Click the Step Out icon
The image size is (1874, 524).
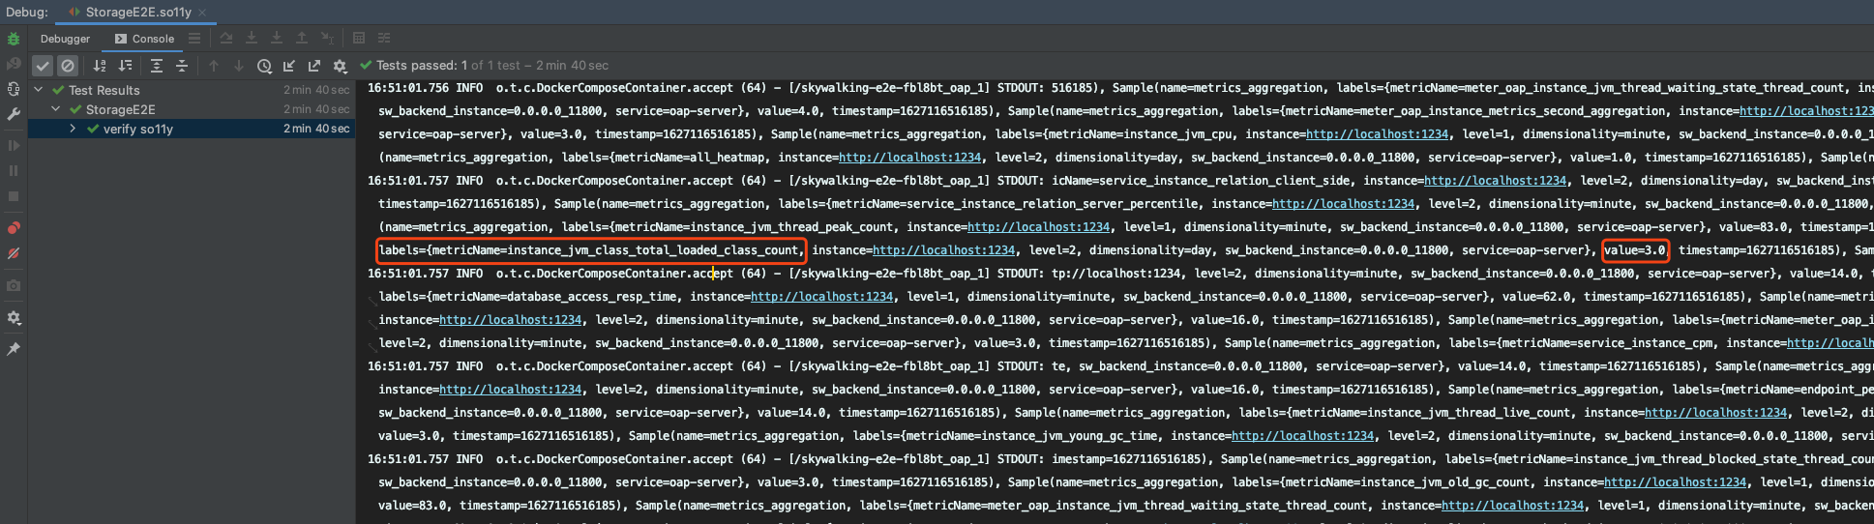point(301,39)
